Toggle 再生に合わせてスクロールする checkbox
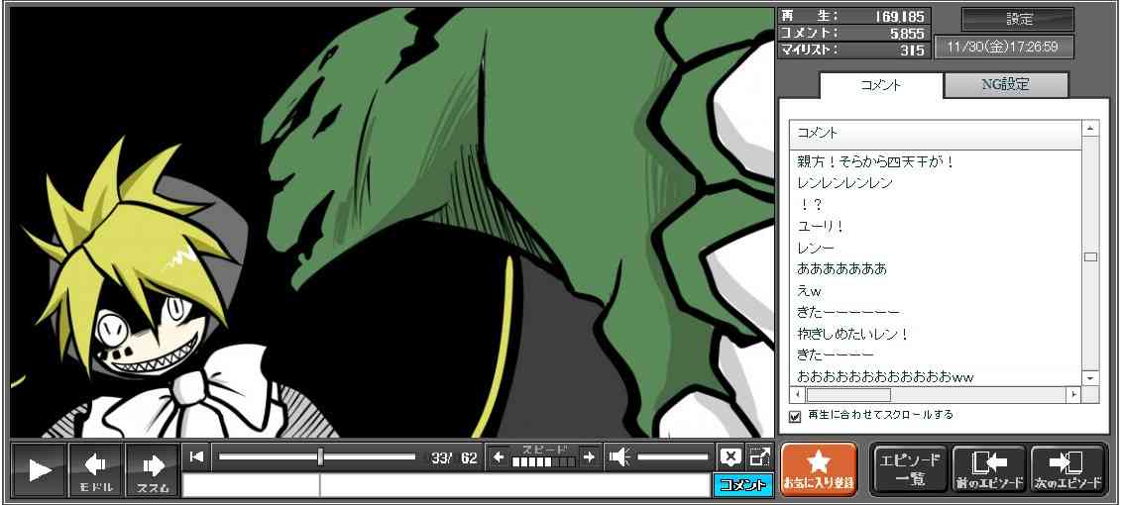The image size is (1121, 505). click(x=795, y=416)
